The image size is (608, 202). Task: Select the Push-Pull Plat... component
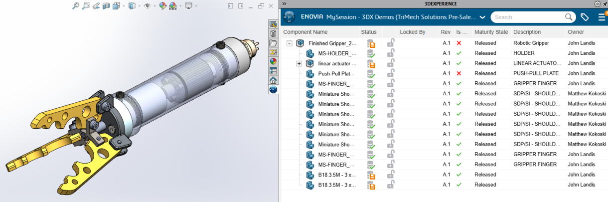pyautogui.click(x=337, y=74)
